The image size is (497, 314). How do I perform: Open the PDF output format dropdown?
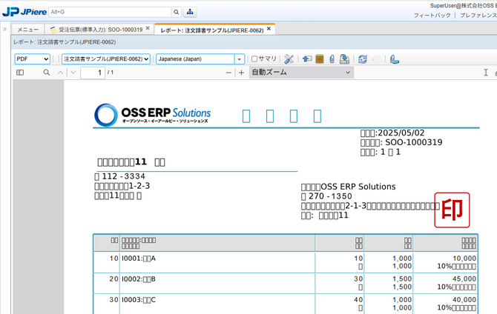pyautogui.click(x=32, y=59)
